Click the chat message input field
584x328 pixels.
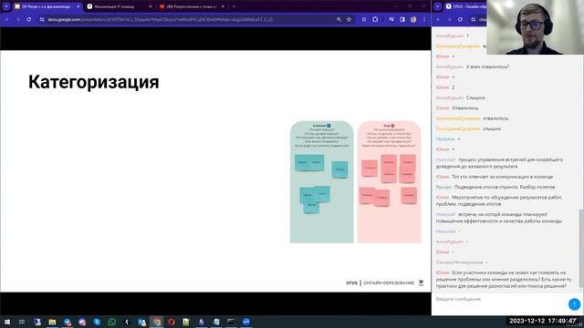pos(499,300)
